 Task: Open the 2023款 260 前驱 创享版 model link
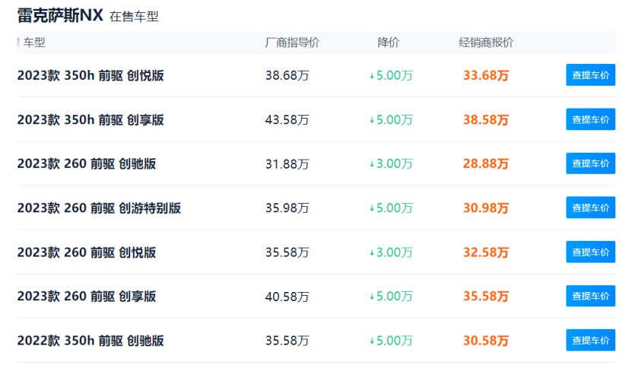[87, 296]
